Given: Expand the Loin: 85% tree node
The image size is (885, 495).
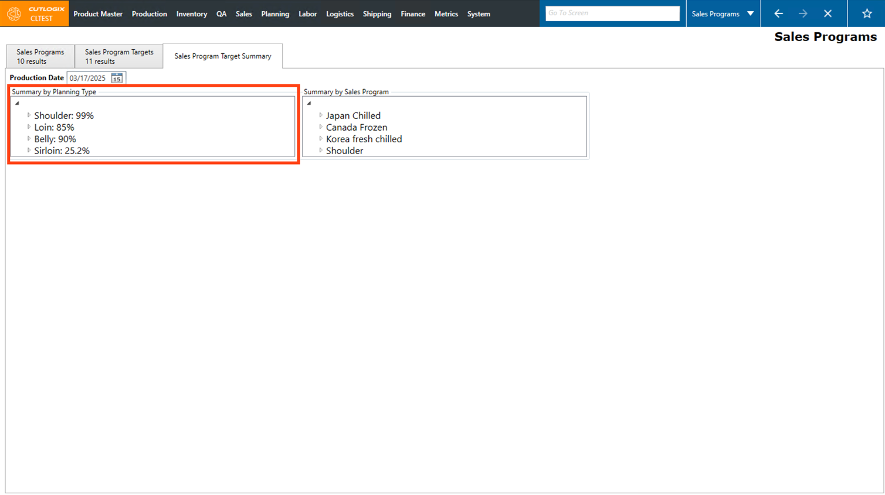Looking at the screenshot, I should point(29,127).
